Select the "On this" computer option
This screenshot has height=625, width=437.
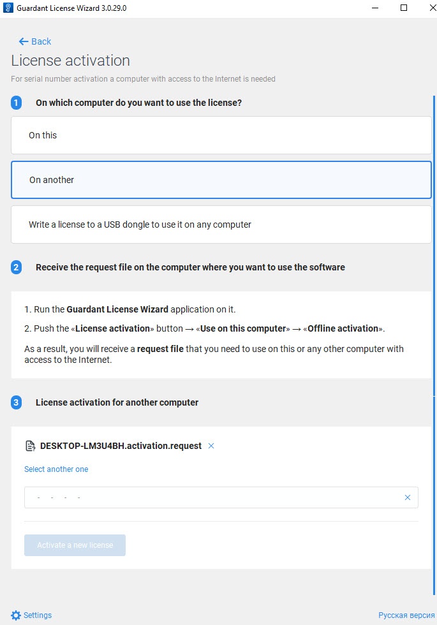tap(221, 135)
